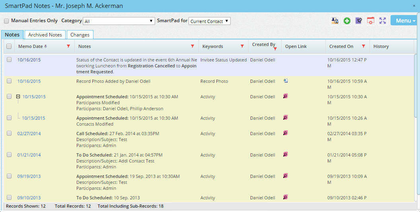Open the first 10/16/2015 memo date link
Image resolution: width=420 pixels, height=212 pixels.
[29, 60]
